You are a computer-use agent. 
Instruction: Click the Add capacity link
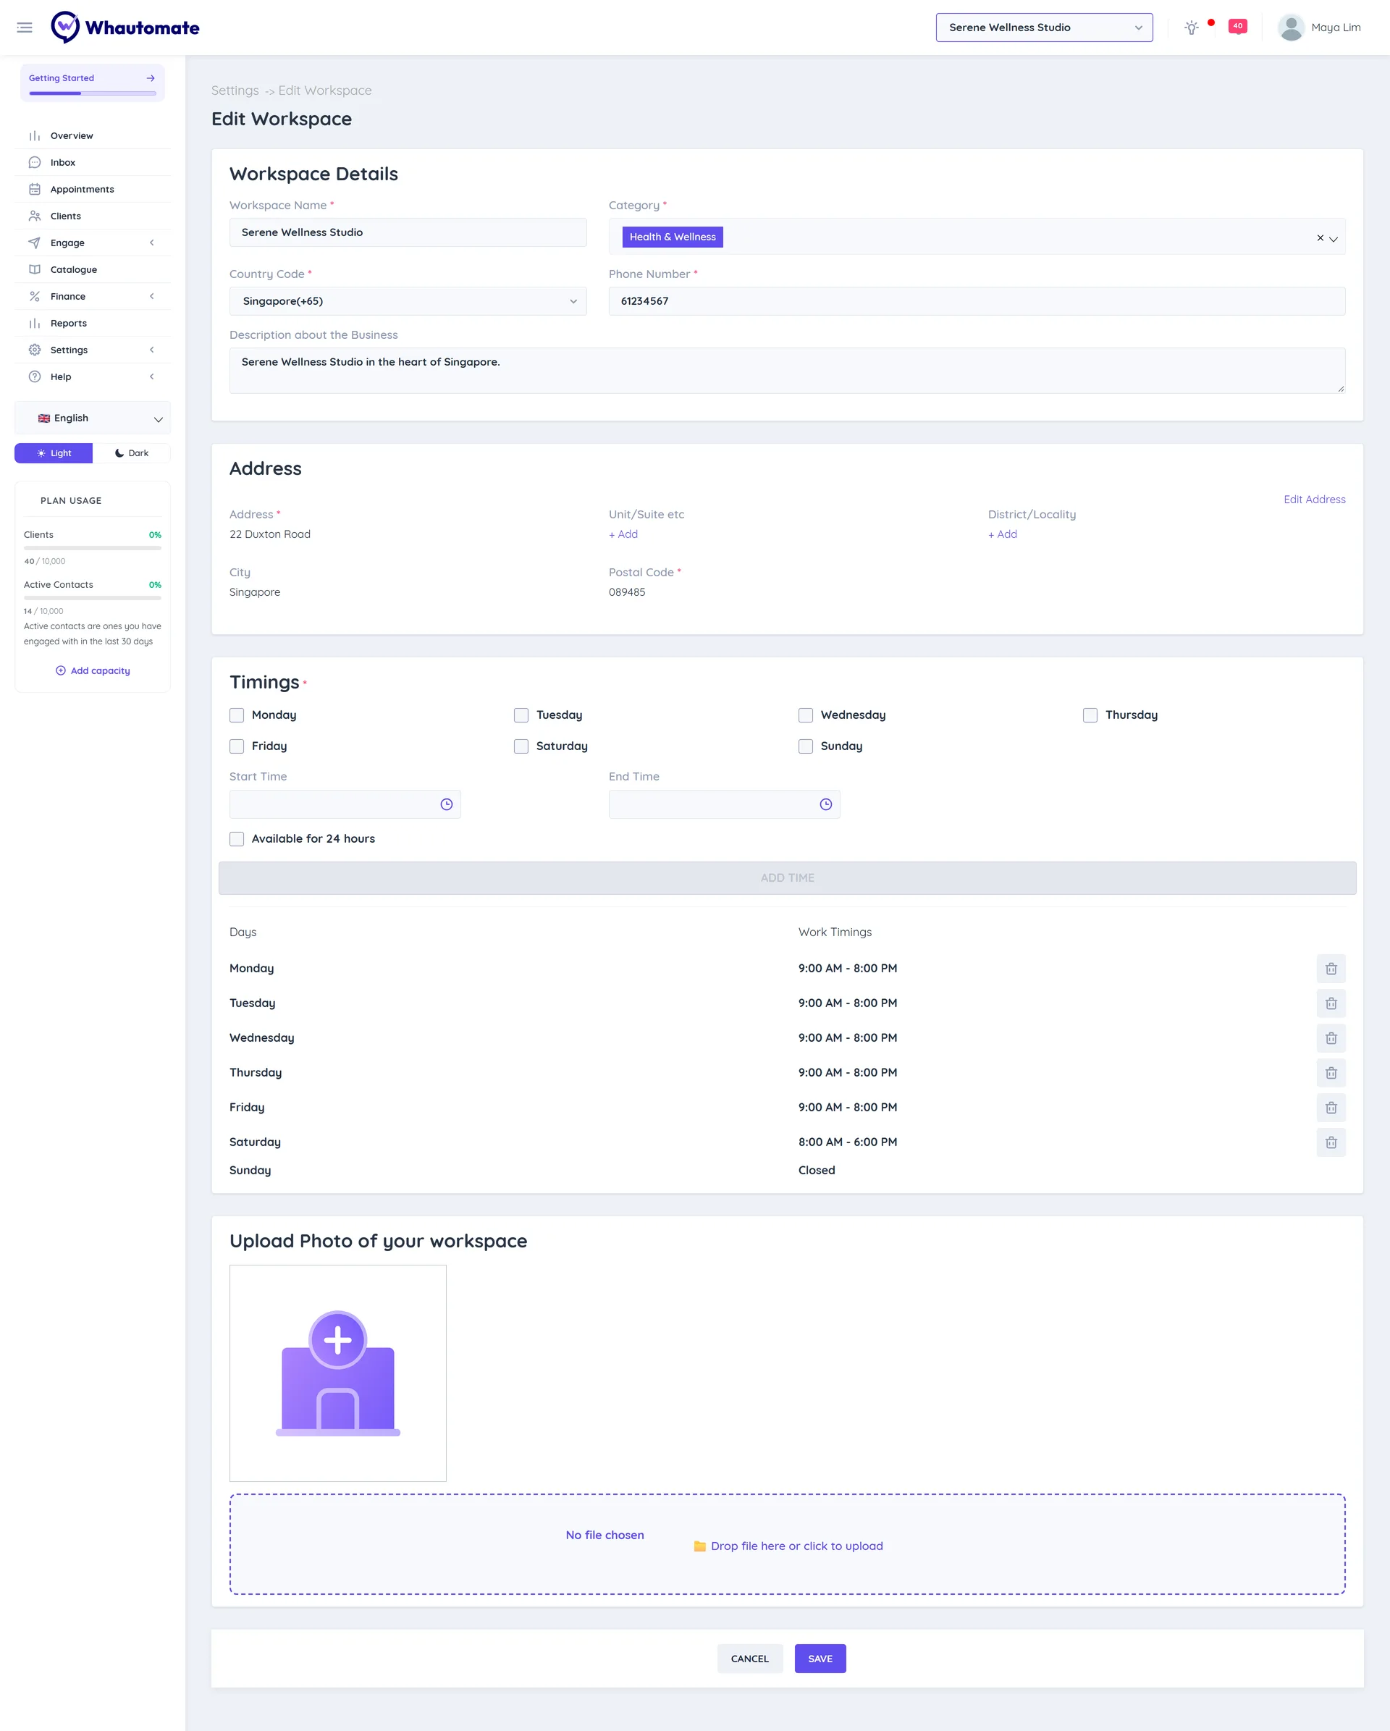[93, 670]
